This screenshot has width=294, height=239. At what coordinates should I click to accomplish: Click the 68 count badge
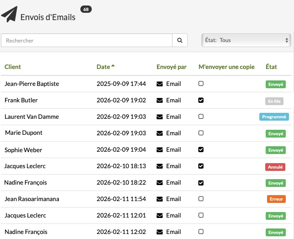pos(86,9)
